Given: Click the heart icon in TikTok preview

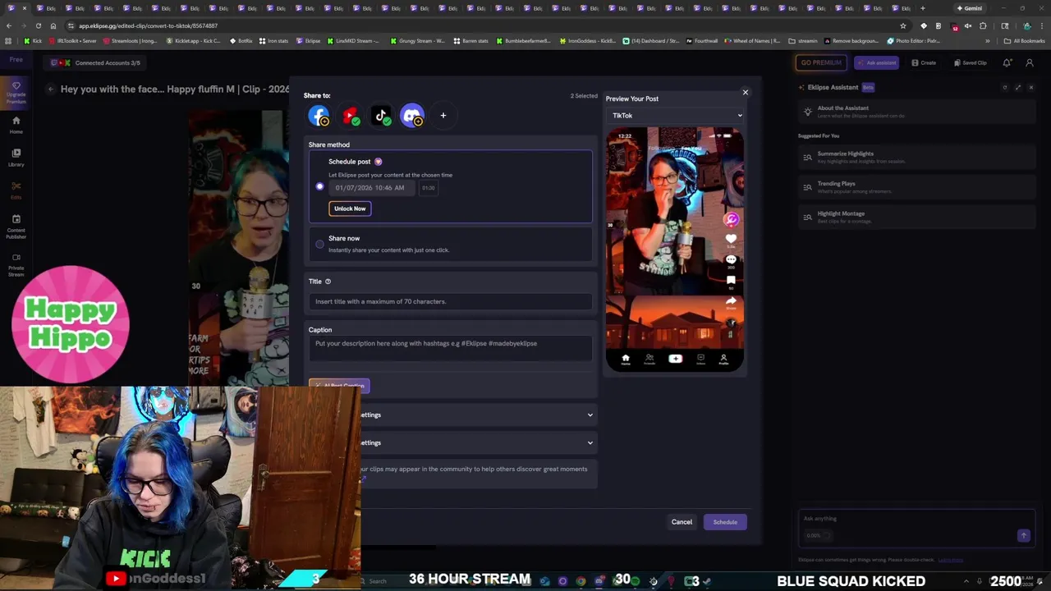Looking at the screenshot, I should point(731,239).
